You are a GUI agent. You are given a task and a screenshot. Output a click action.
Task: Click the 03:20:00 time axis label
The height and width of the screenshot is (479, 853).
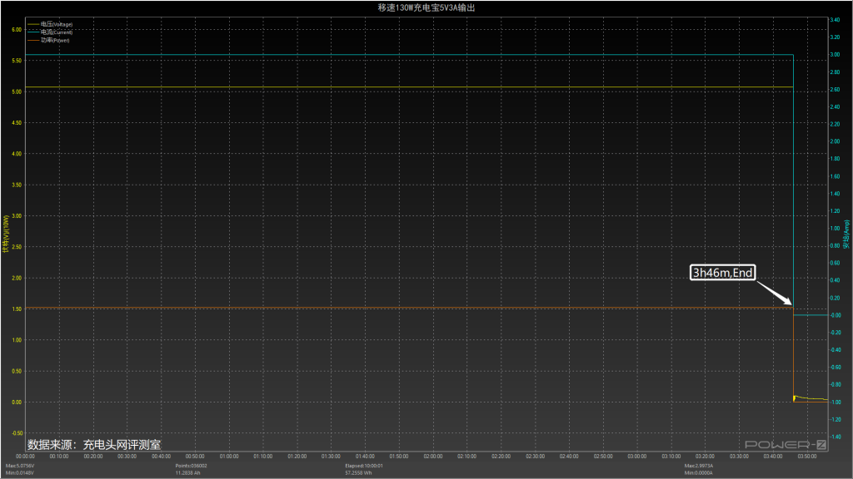coord(705,457)
